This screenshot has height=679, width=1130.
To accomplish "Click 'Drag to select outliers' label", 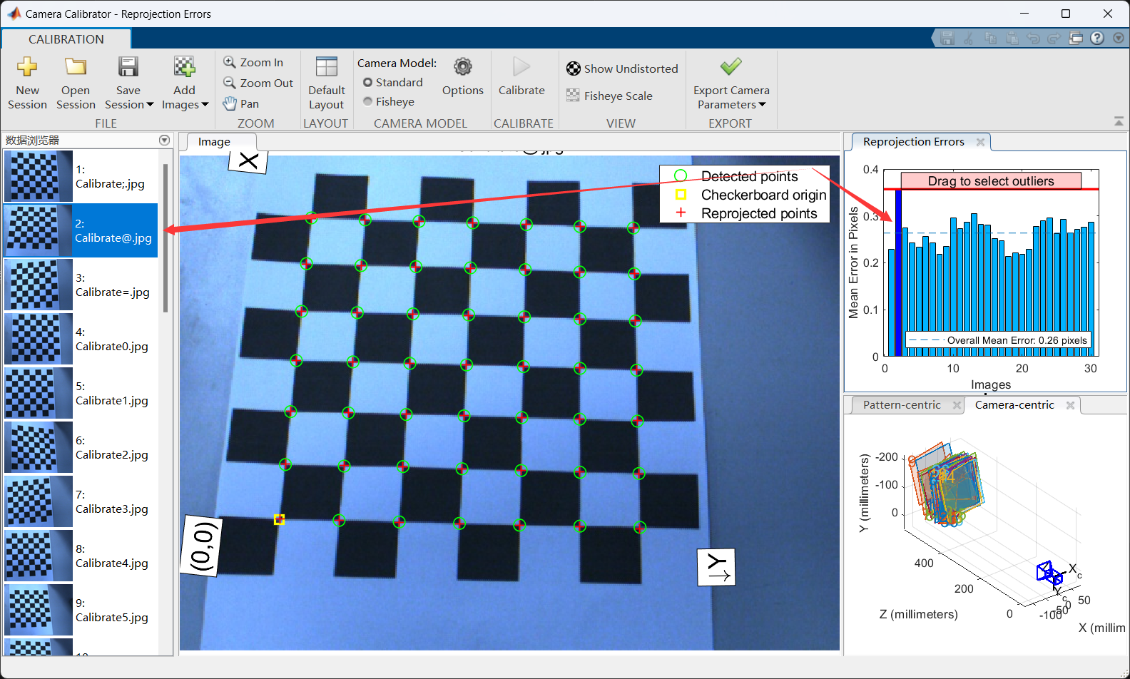I will pyautogui.click(x=991, y=181).
